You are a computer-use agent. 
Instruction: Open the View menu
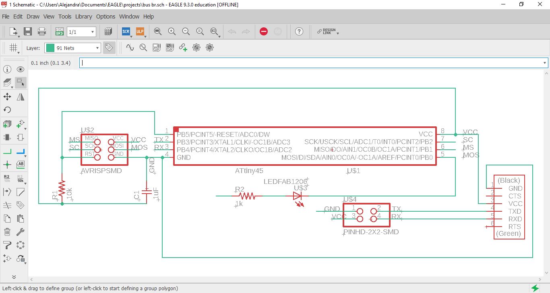pyautogui.click(x=49, y=17)
